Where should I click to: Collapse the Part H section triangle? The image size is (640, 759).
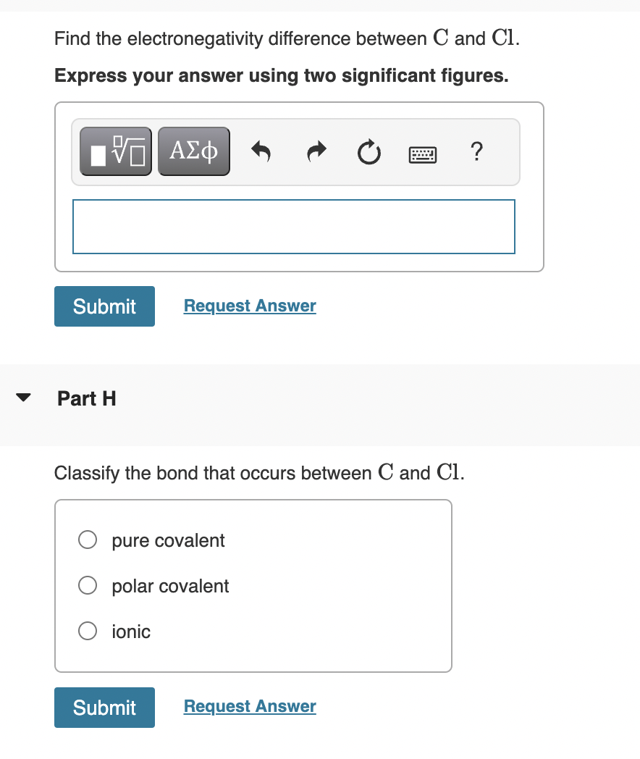click(x=23, y=397)
